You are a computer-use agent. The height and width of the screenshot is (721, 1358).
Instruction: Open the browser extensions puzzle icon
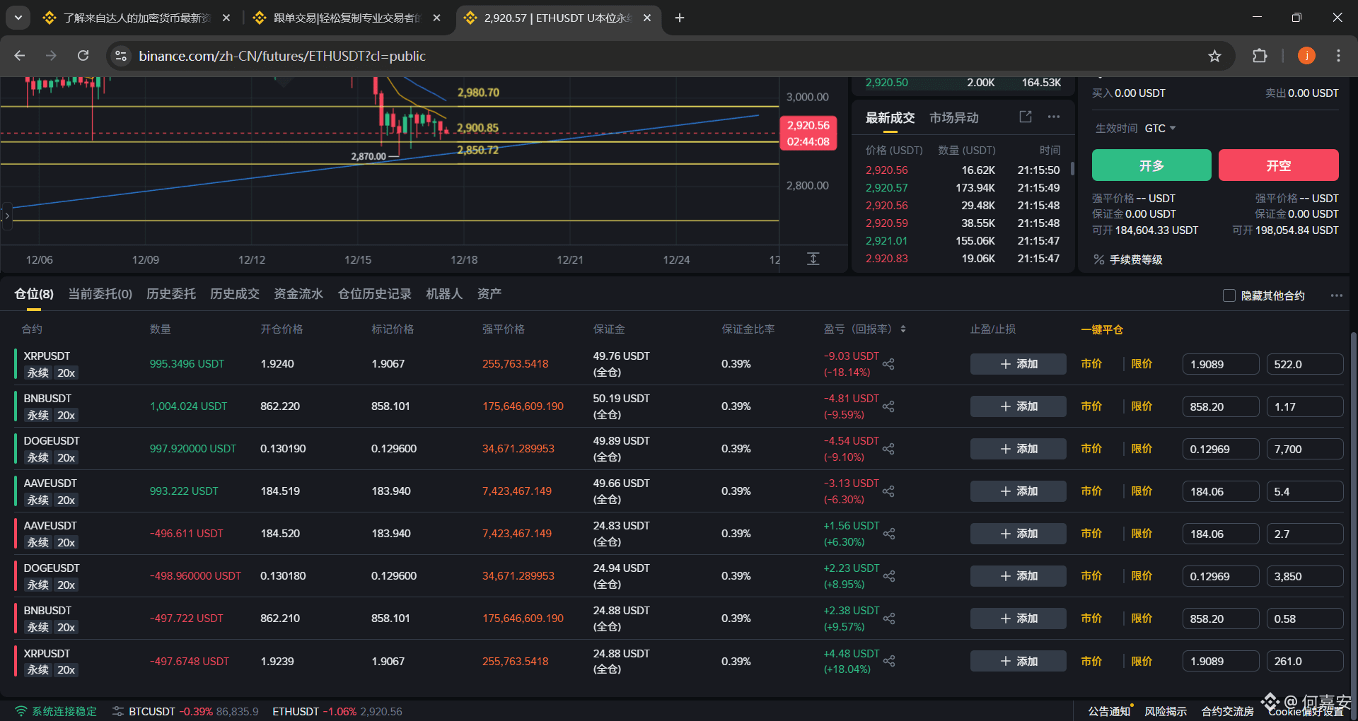[x=1260, y=56]
